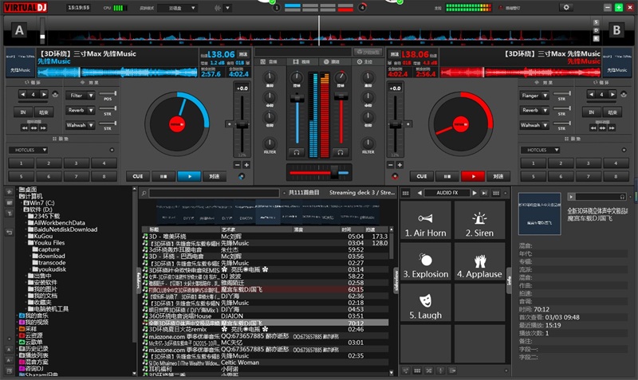Image resolution: width=638 pixels, height=380 pixels.
Task: Toggle left deck headphone cue button
Action: point(297,151)
